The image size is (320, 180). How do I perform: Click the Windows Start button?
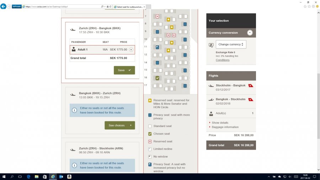[4, 176]
